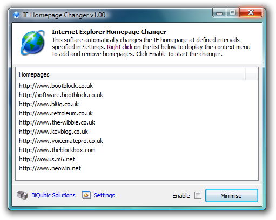This screenshot has height=220, width=276.
Task: Click the BiQubic Solutions cube icon
Action: point(22,195)
